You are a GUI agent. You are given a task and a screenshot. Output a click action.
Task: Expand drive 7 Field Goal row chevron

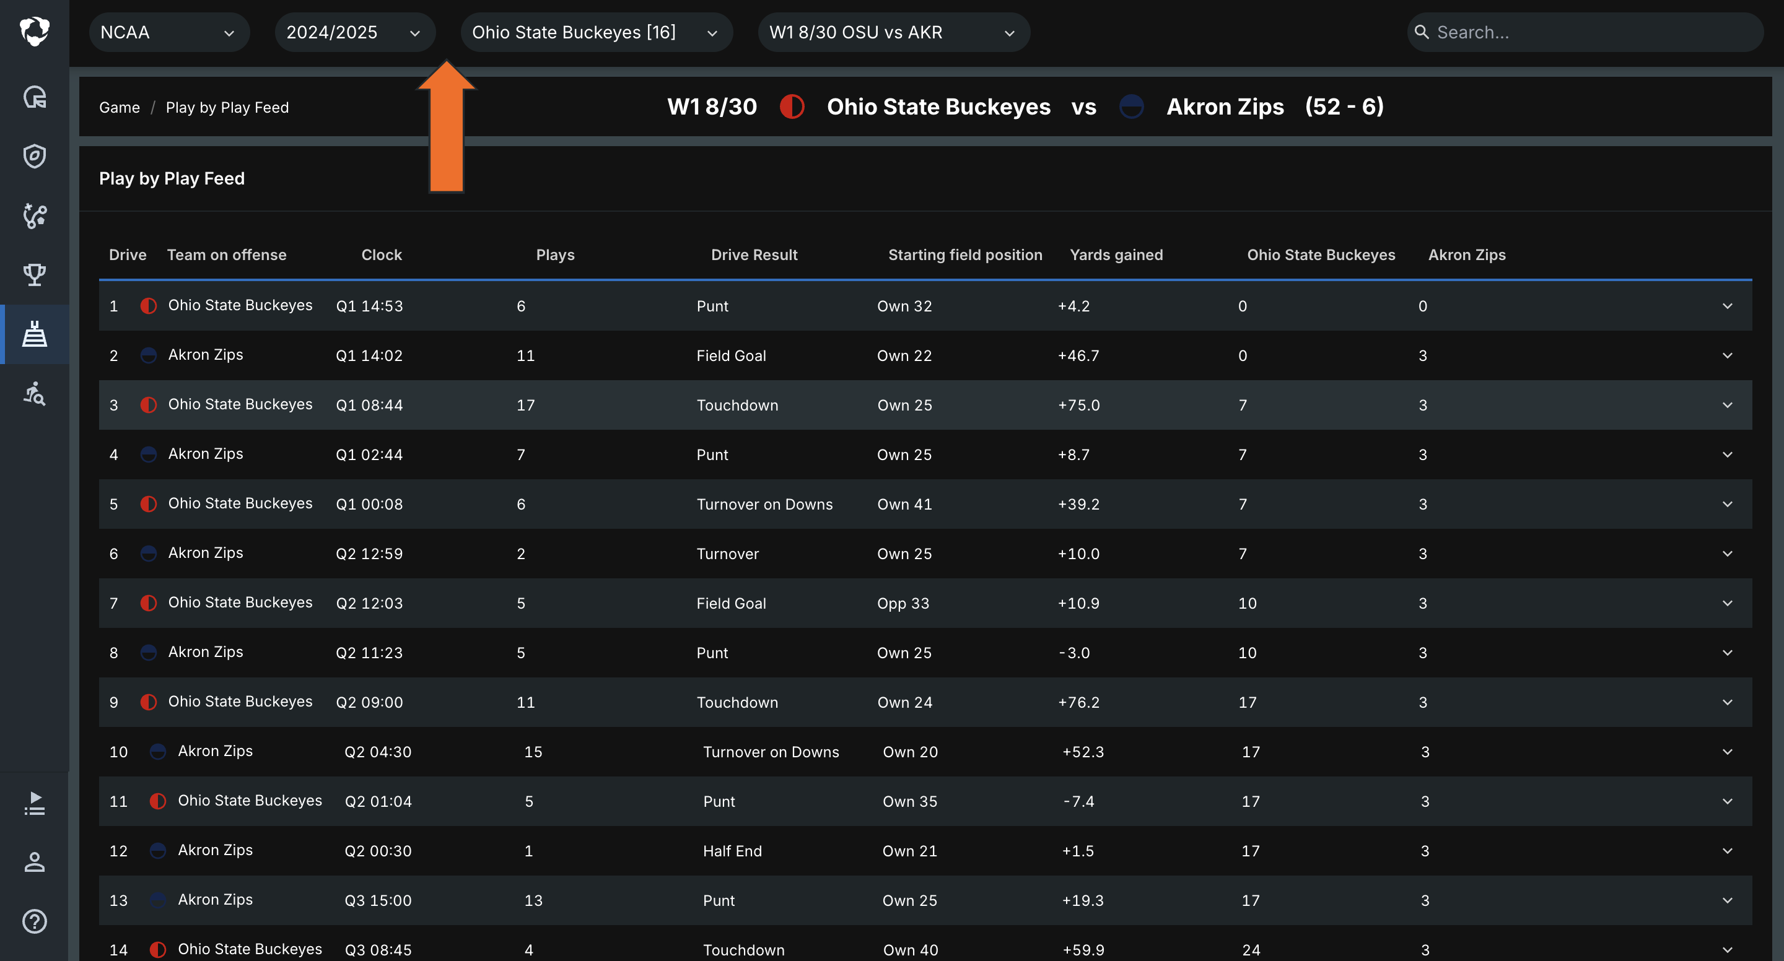point(1727,603)
